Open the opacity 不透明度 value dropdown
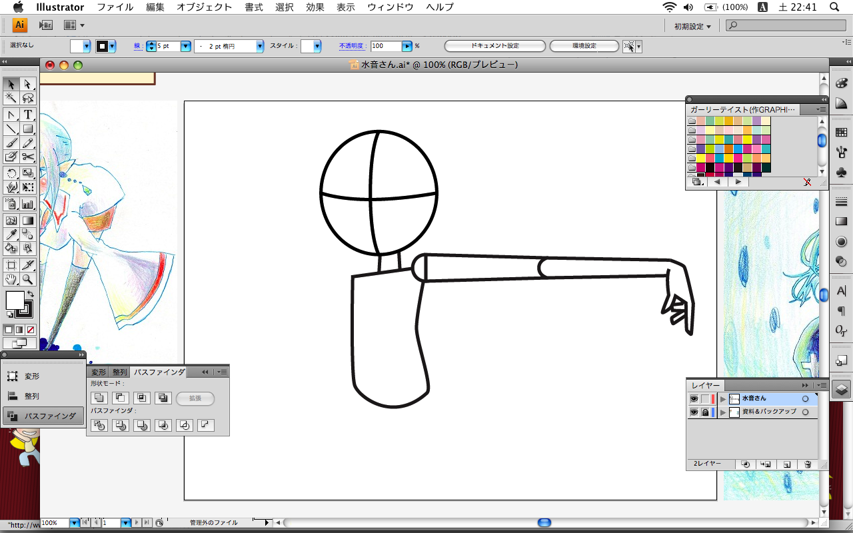 [x=407, y=46]
